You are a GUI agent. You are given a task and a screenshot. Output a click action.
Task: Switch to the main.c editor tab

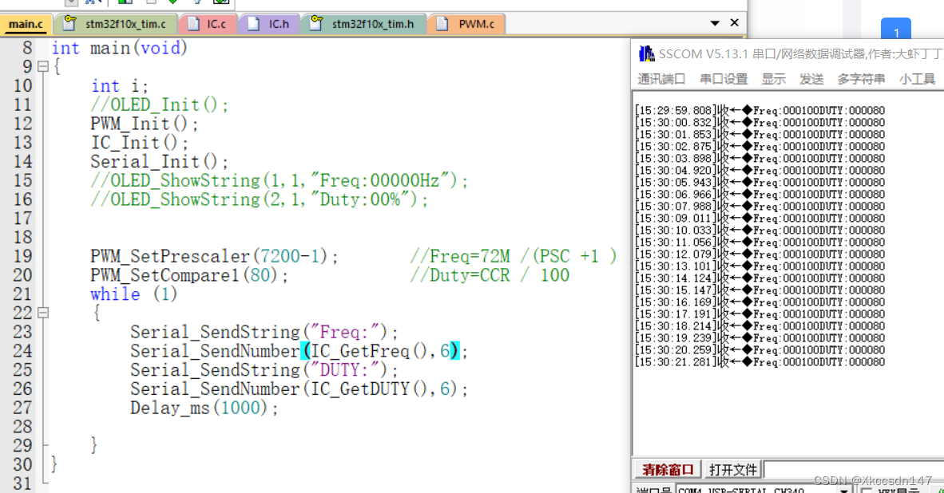point(26,24)
